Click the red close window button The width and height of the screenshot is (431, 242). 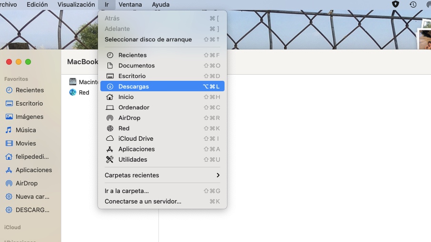tap(9, 62)
